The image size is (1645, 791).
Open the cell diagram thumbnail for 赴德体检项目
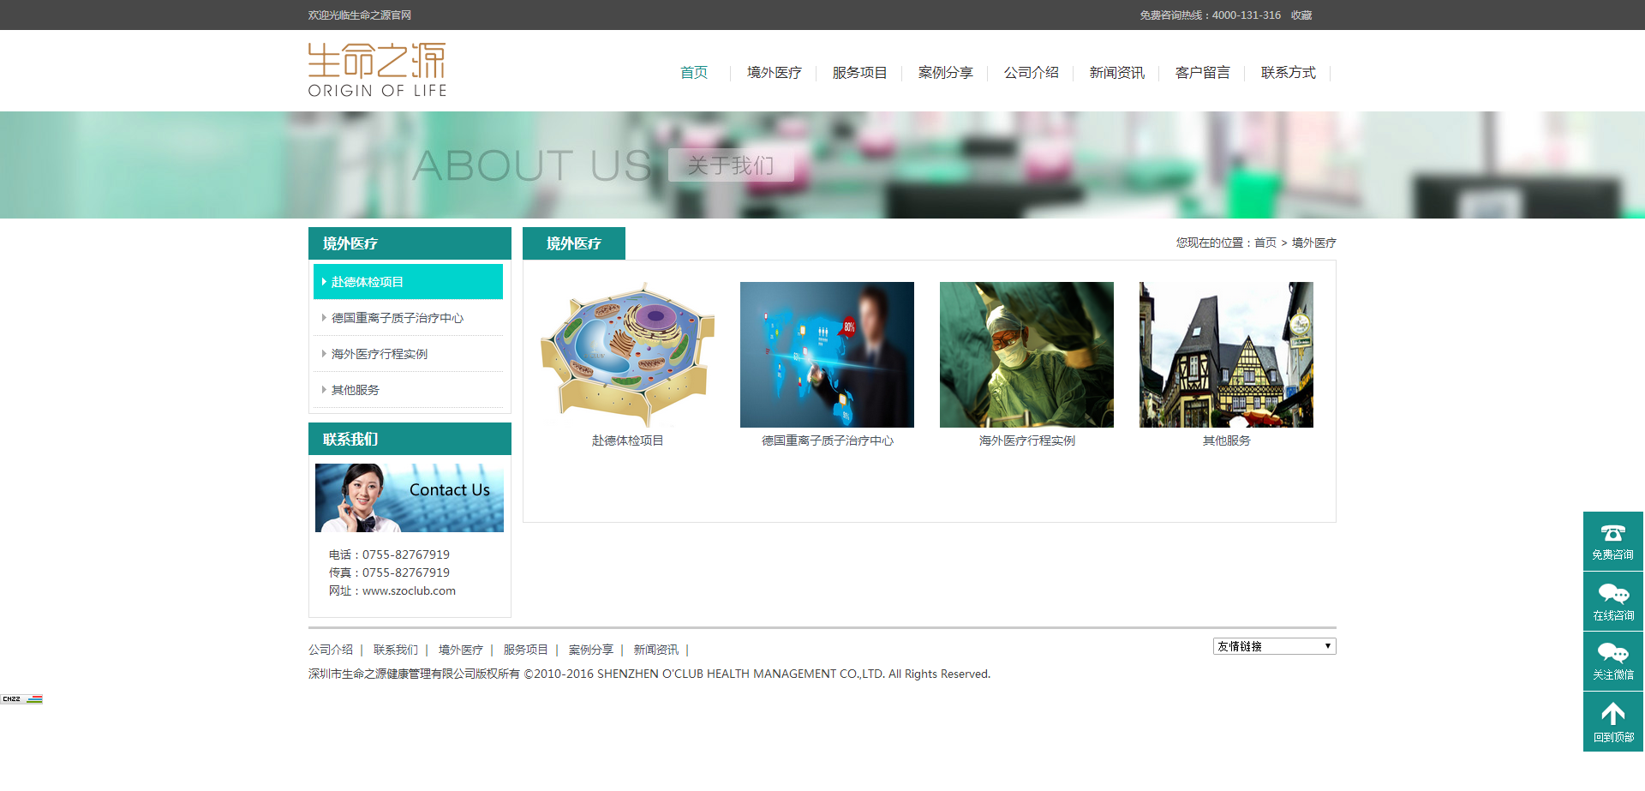627,355
